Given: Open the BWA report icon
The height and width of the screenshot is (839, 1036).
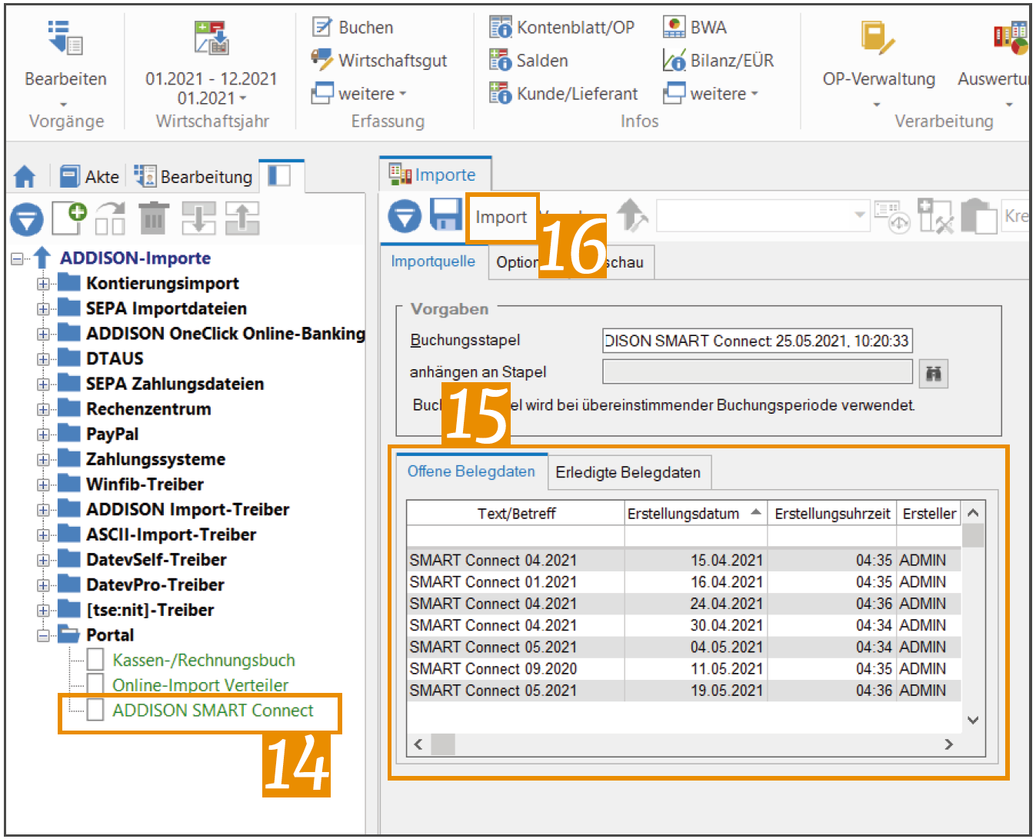Looking at the screenshot, I should pos(674,27).
